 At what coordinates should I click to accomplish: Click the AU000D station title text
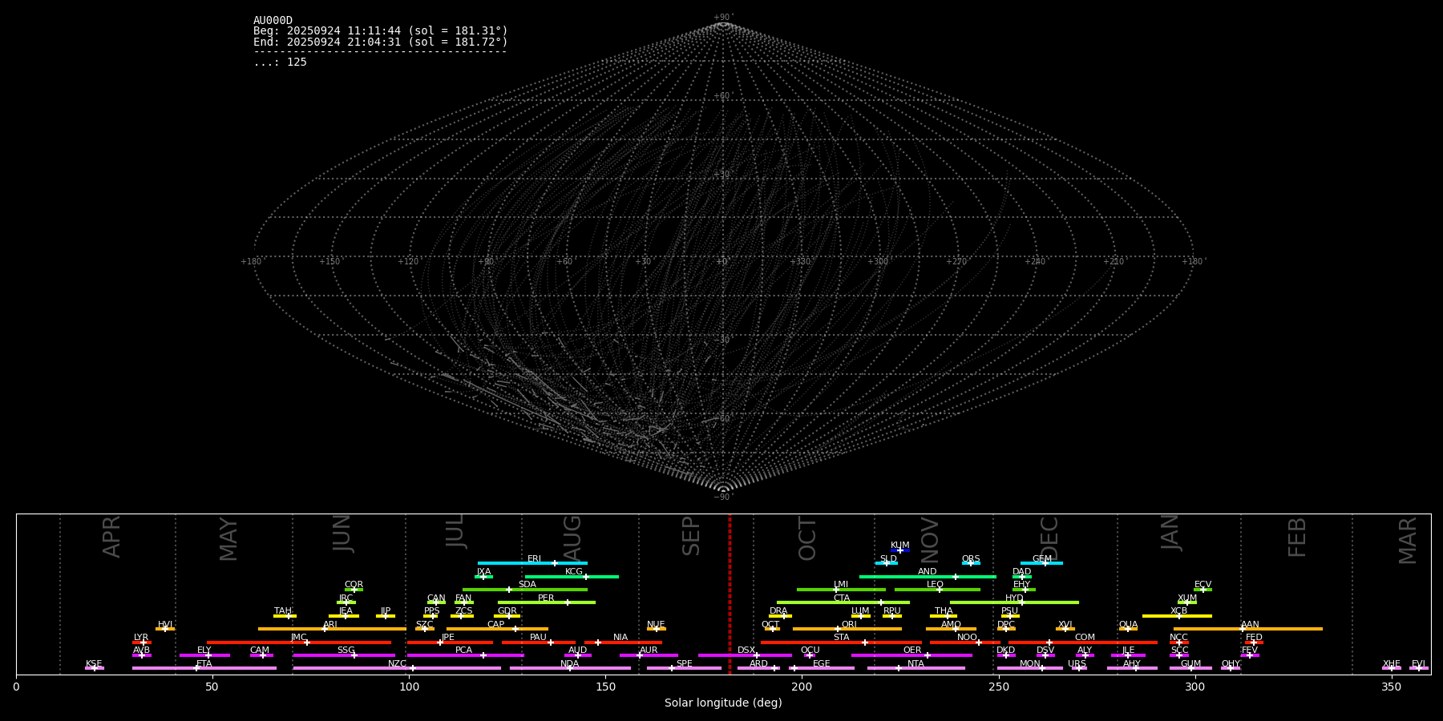point(273,21)
